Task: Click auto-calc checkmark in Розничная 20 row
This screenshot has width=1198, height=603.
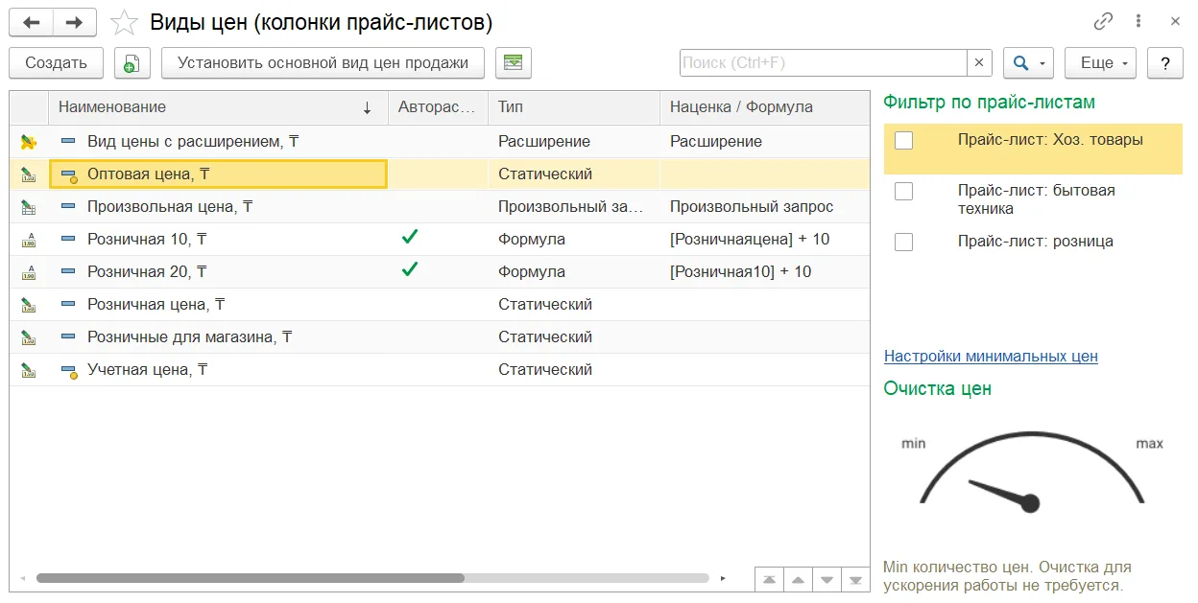Action: [x=410, y=270]
